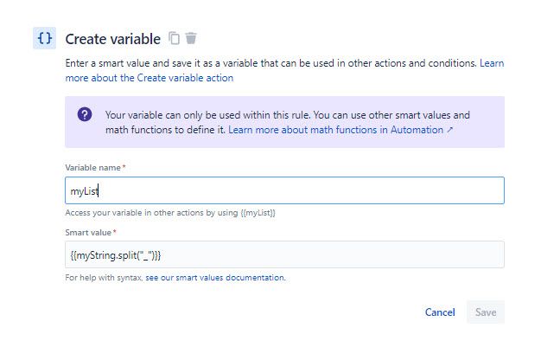
Task: Delete the action with the trash icon
Action: [x=191, y=38]
